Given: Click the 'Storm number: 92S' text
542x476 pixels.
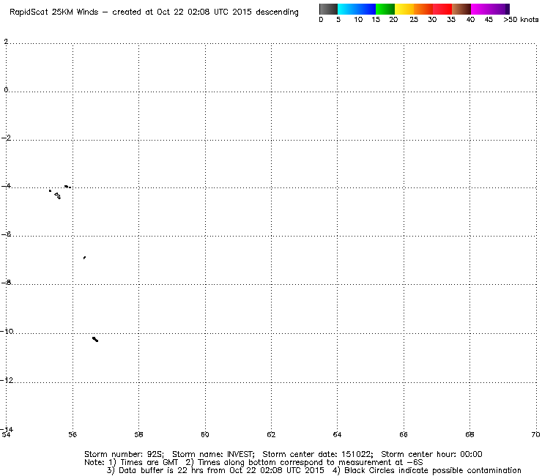Looking at the screenshot, I should [x=124, y=454].
